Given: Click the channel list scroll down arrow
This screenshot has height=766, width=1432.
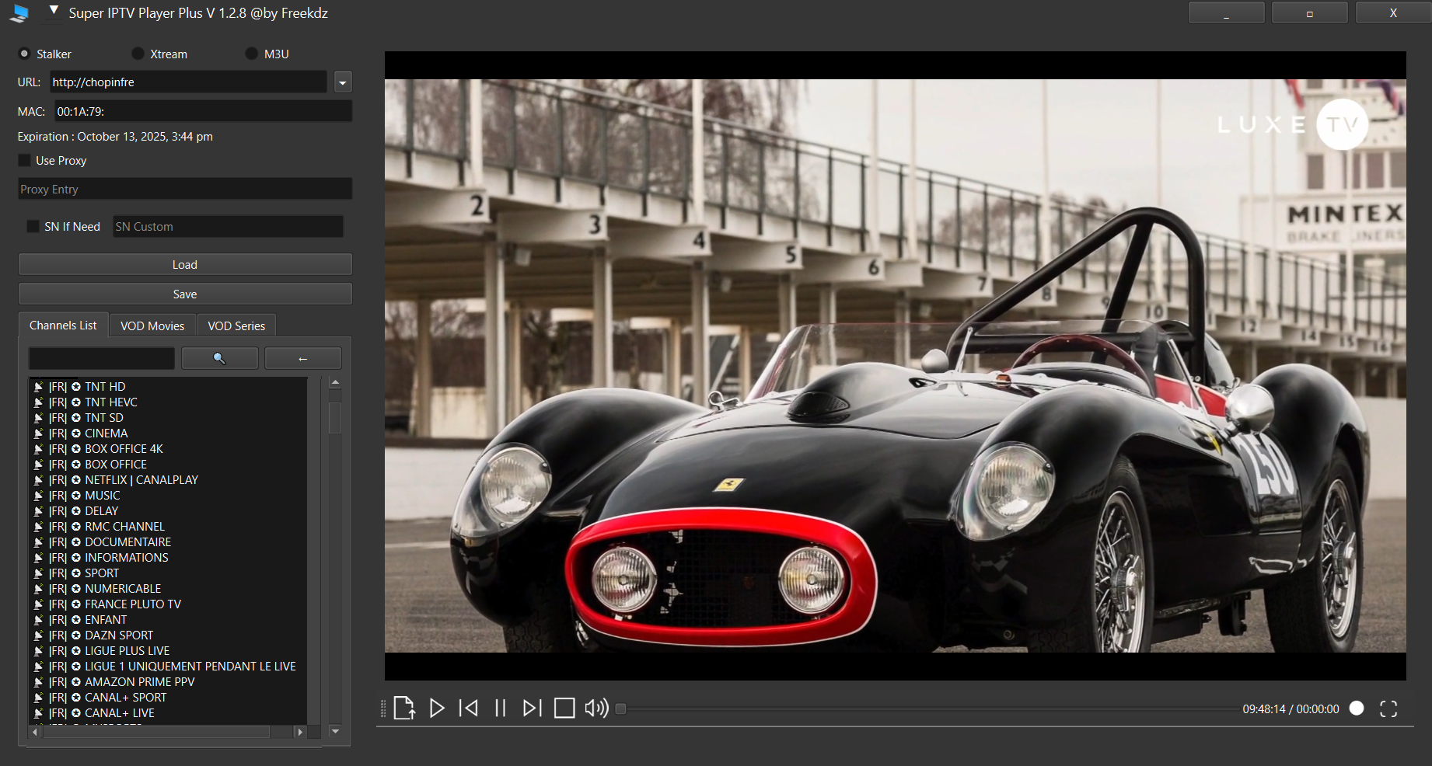Looking at the screenshot, I should coord(335,731).
